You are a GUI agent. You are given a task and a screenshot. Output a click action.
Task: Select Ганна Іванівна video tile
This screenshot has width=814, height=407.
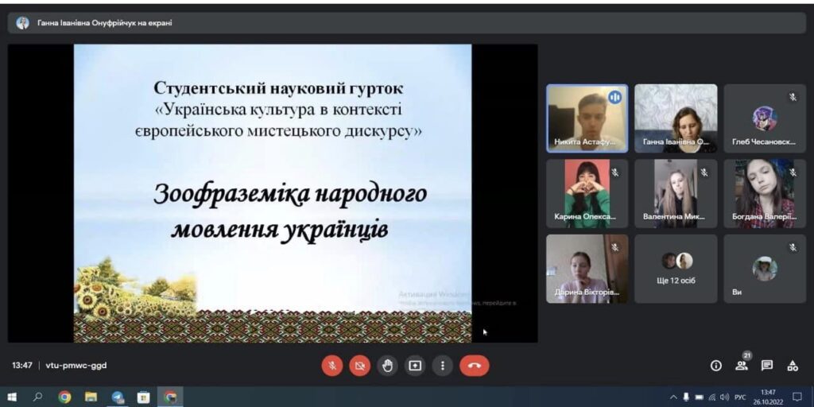(676, 118)
